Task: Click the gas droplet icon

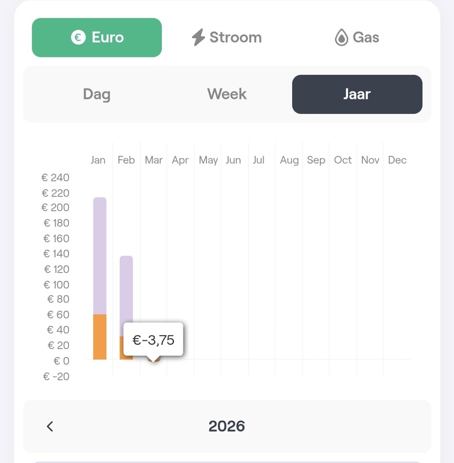Action: (x=341, y=38)
